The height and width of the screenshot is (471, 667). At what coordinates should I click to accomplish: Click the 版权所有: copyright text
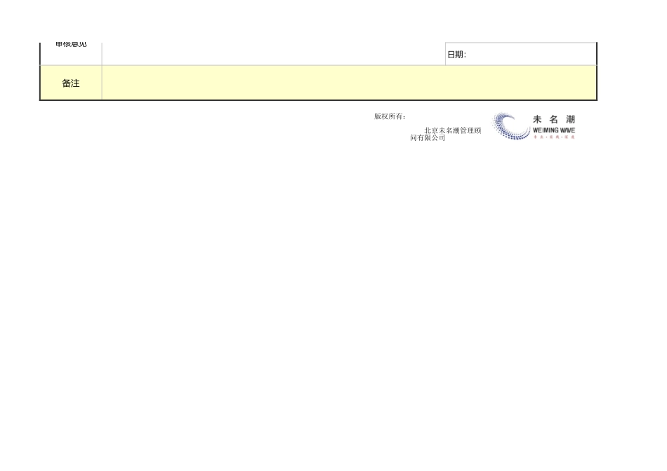pos(390,116)
